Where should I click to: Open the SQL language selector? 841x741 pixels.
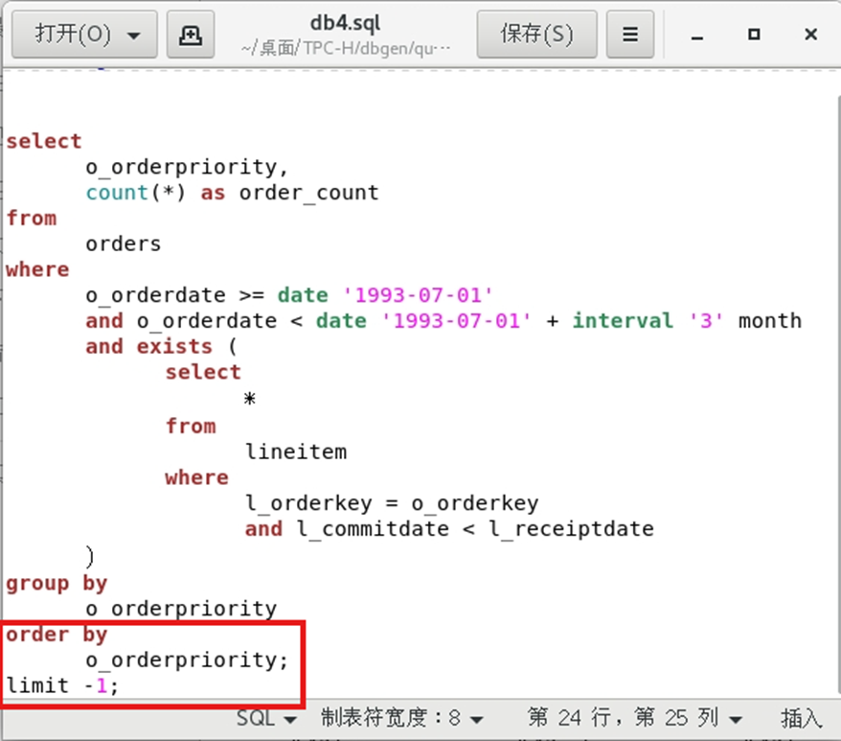click(266, 718)
